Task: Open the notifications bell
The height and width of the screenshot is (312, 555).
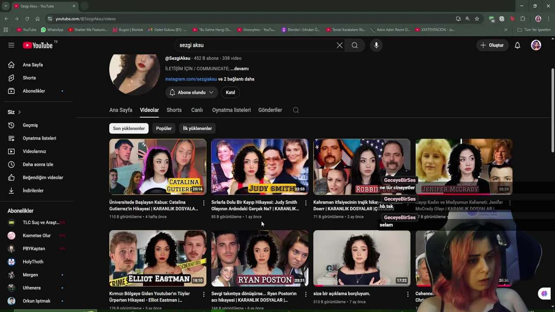Action: [x=517, y=45]
